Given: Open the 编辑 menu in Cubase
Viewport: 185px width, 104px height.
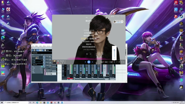Looking at the screenshot, I should (37, 46).
